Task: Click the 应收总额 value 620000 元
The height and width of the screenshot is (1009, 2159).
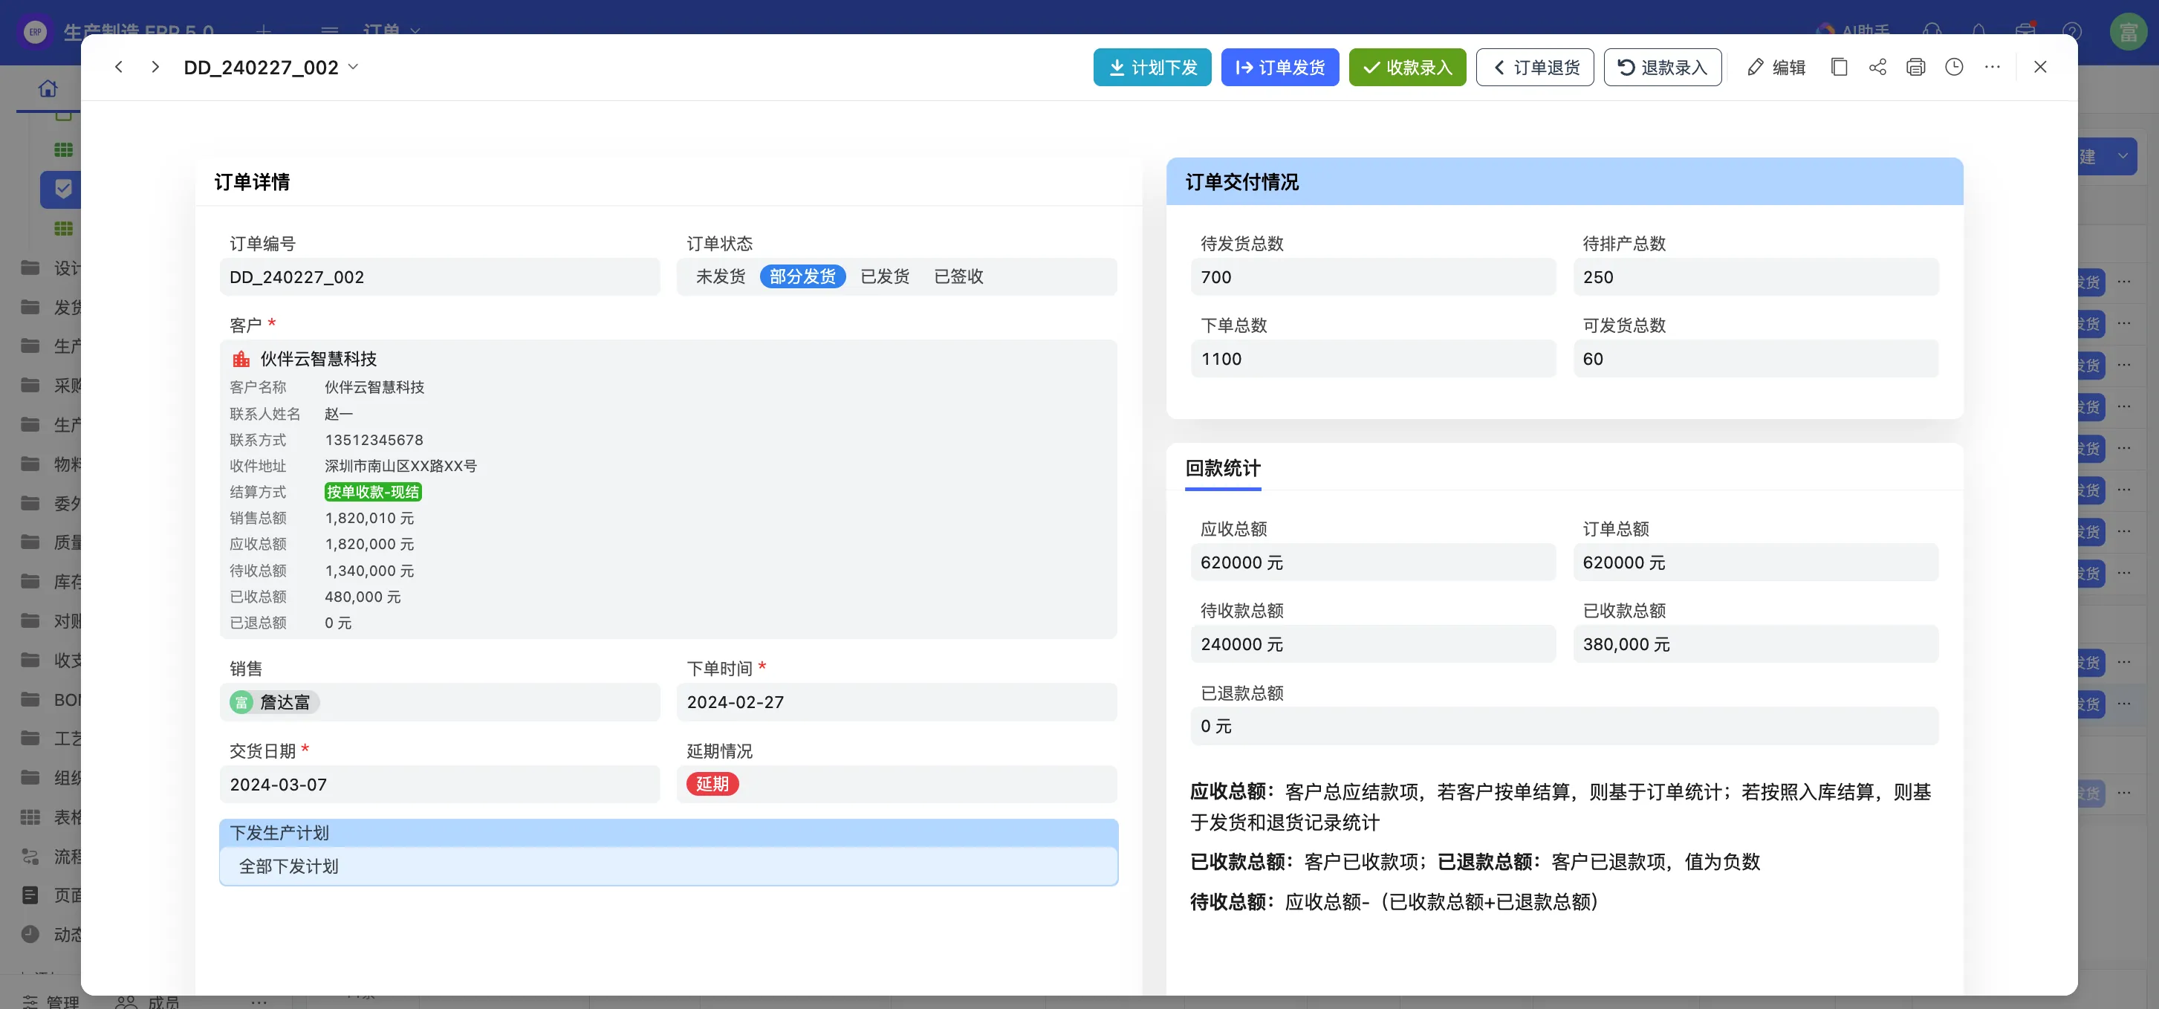Action: click(1373, 562)
